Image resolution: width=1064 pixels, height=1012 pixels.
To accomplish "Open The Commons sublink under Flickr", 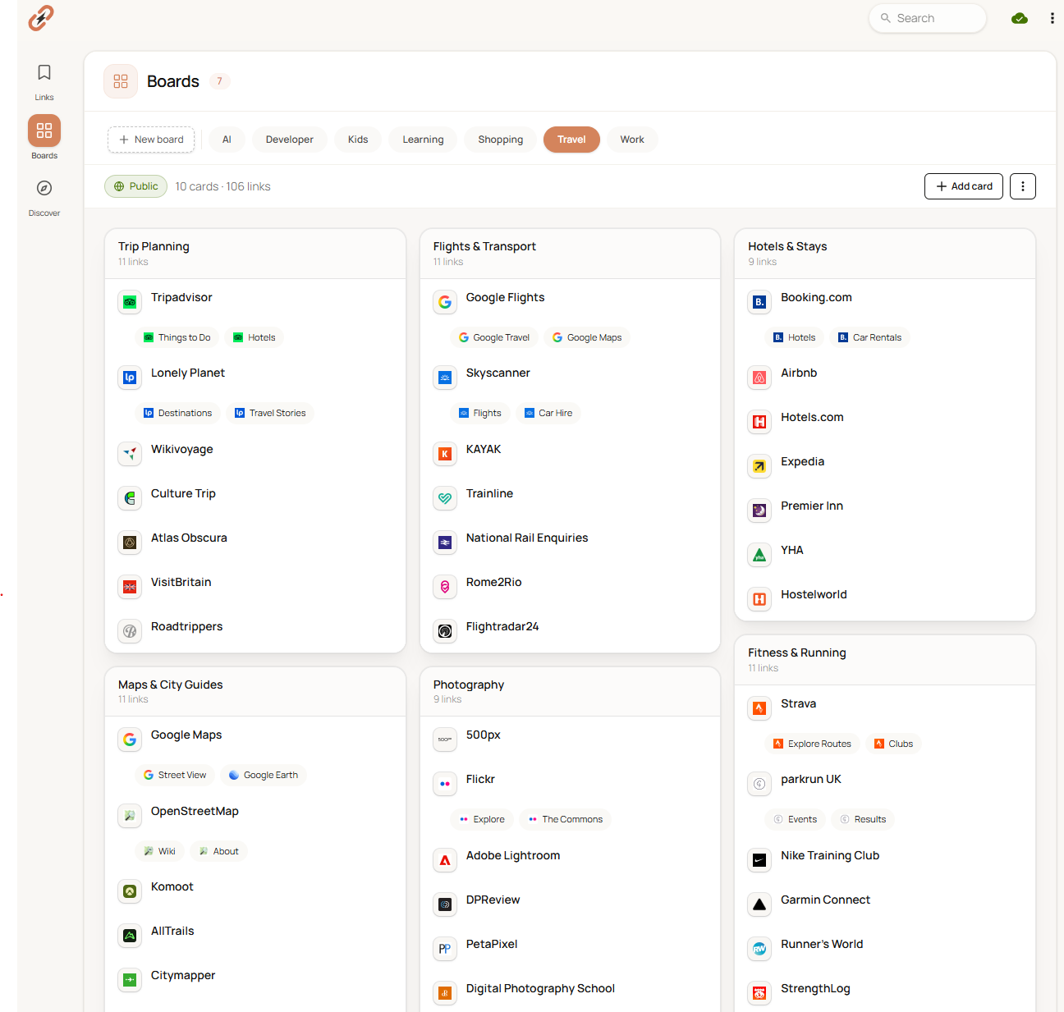I will [565, 819].
